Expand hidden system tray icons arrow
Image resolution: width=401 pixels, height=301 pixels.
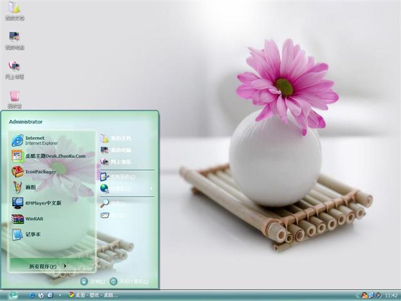[x=357, y=295]
